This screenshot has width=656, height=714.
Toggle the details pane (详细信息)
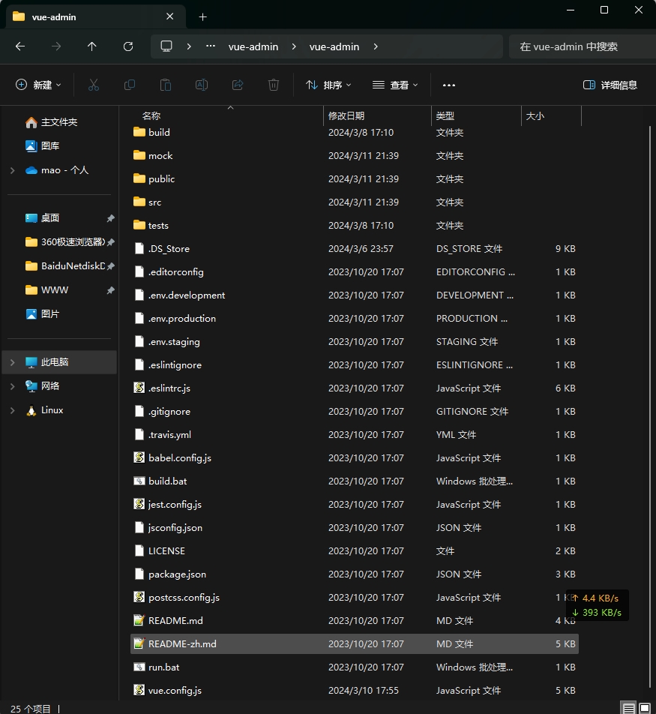click(x=610, y=85)
